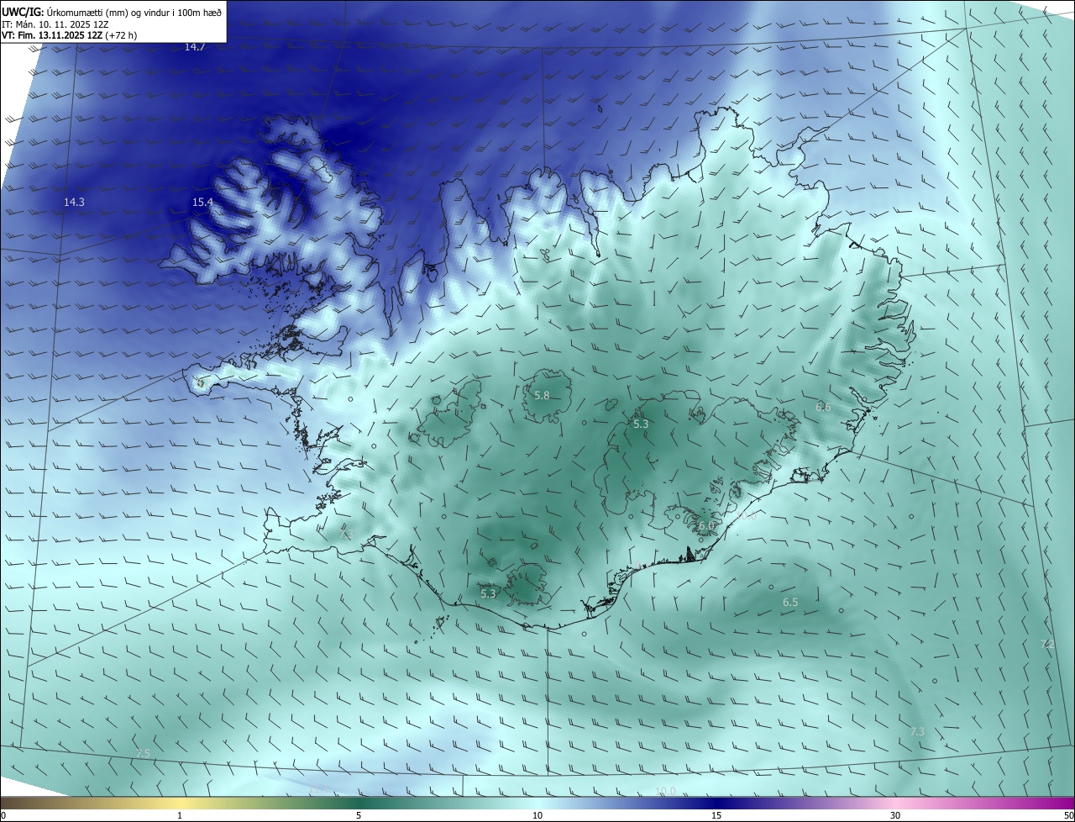Select the 6.0 value label near the coast
The height and width of the screenshot is (822, 1075).
(705, 525)
